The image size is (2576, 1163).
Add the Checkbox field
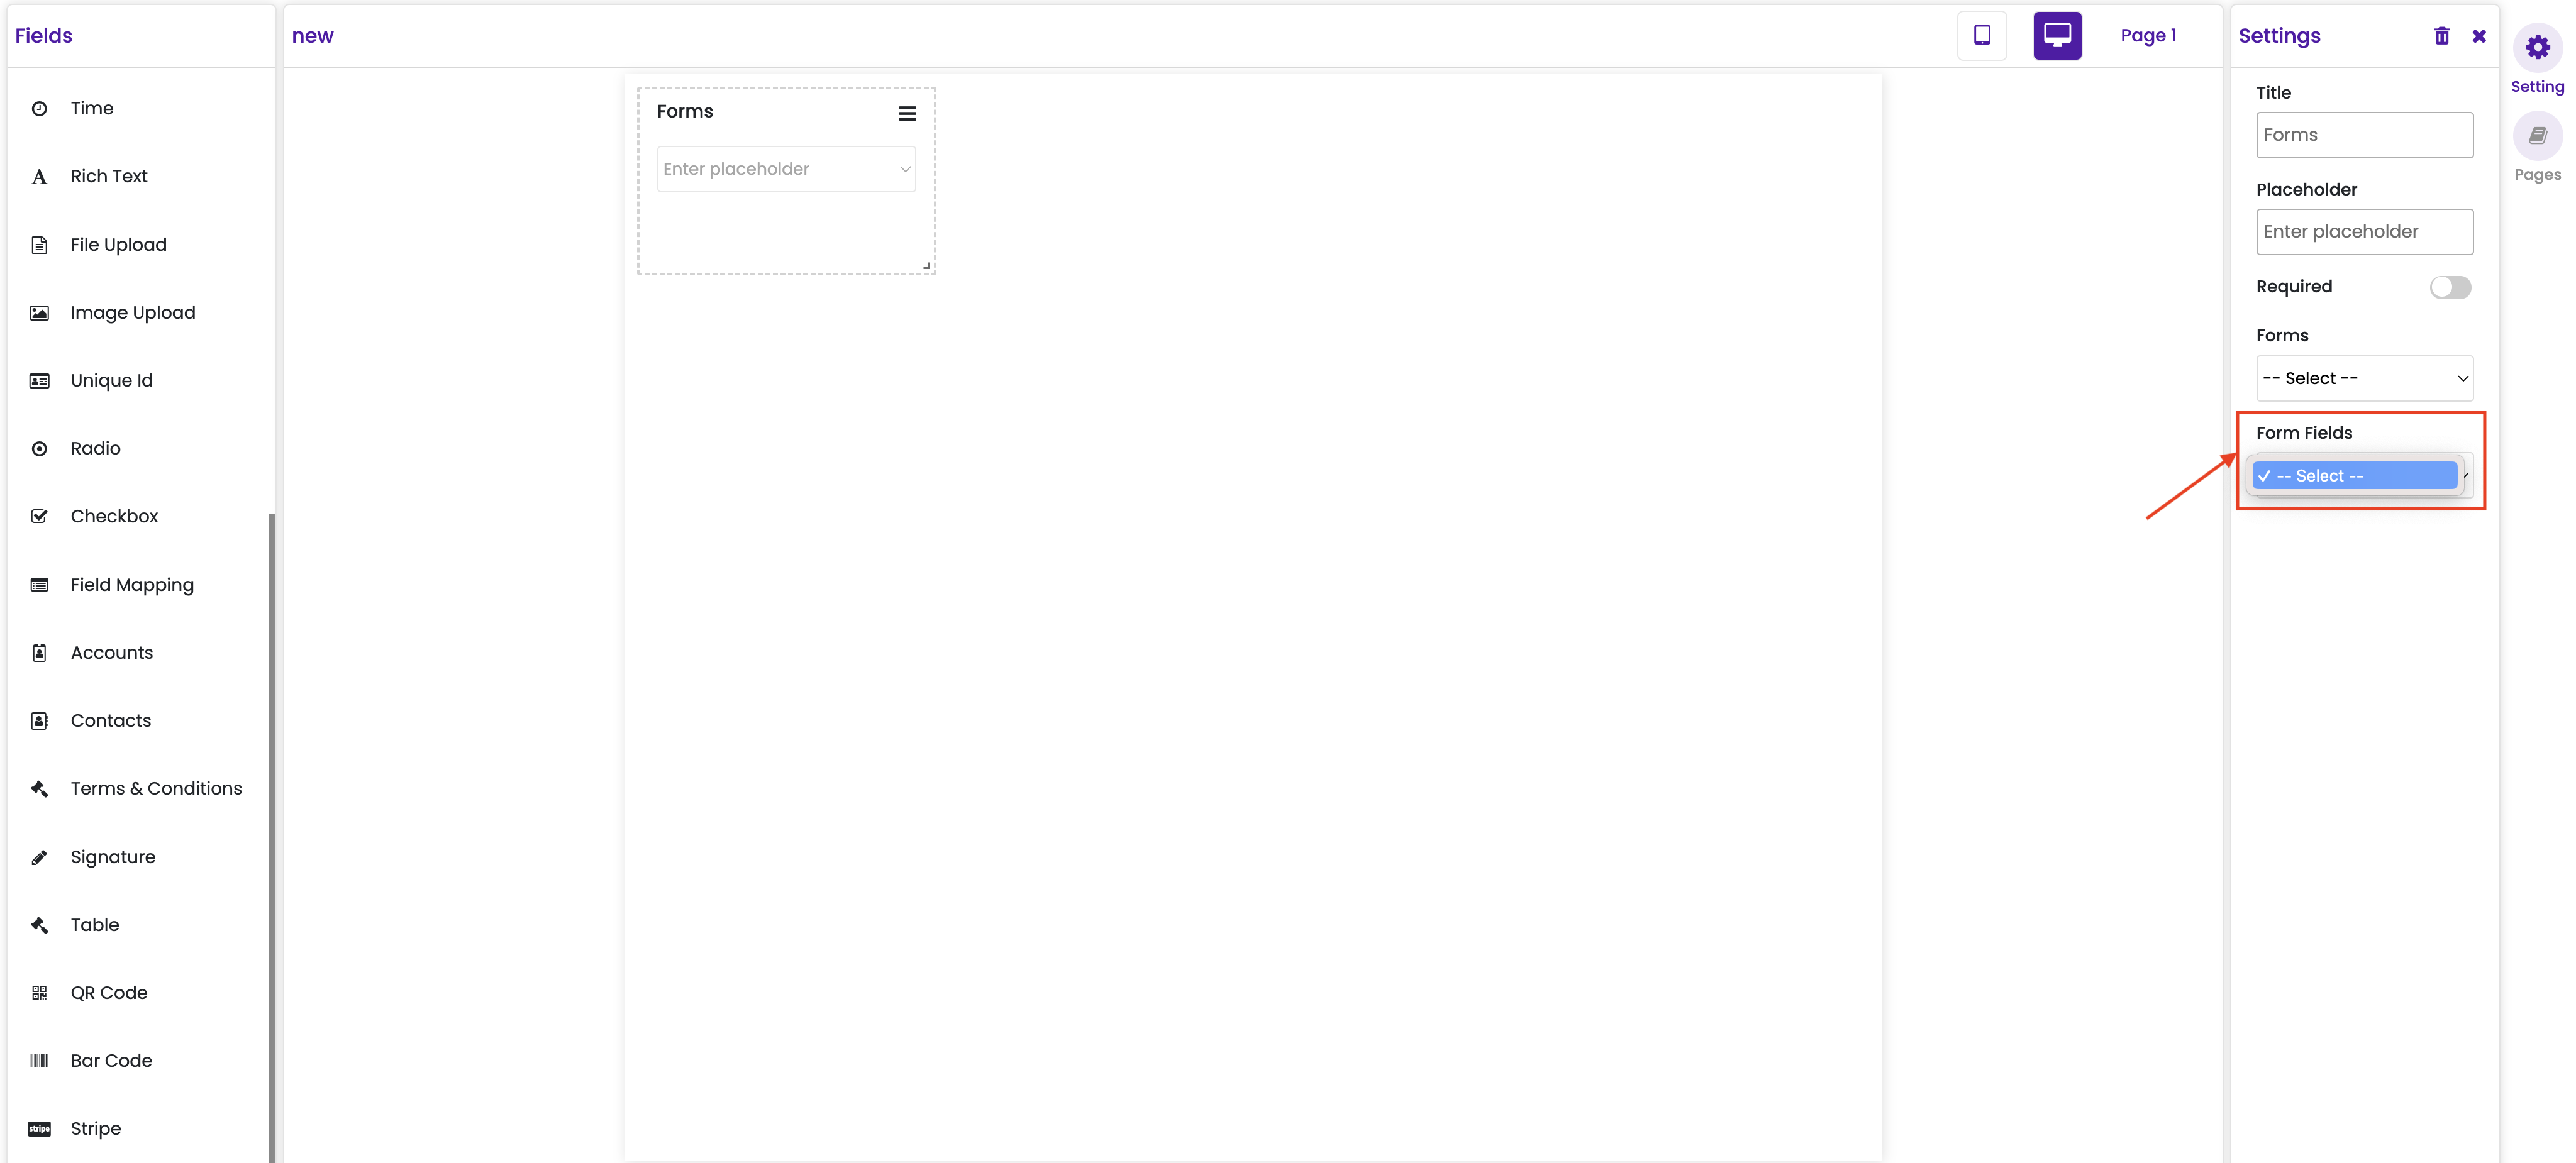coord(114,517)
